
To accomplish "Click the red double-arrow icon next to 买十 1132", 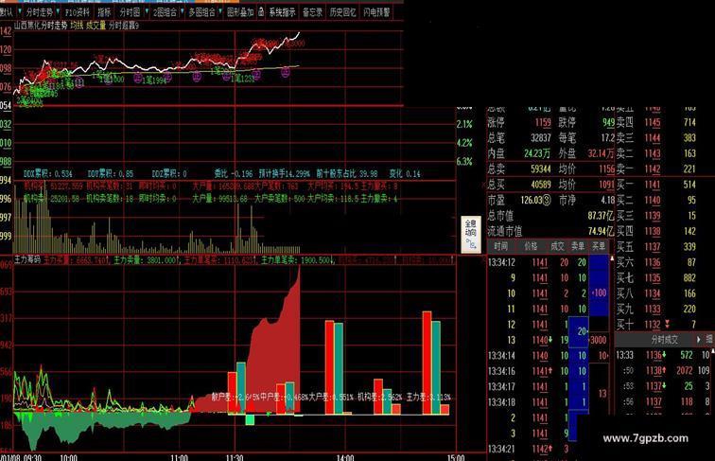I will 667,324.
